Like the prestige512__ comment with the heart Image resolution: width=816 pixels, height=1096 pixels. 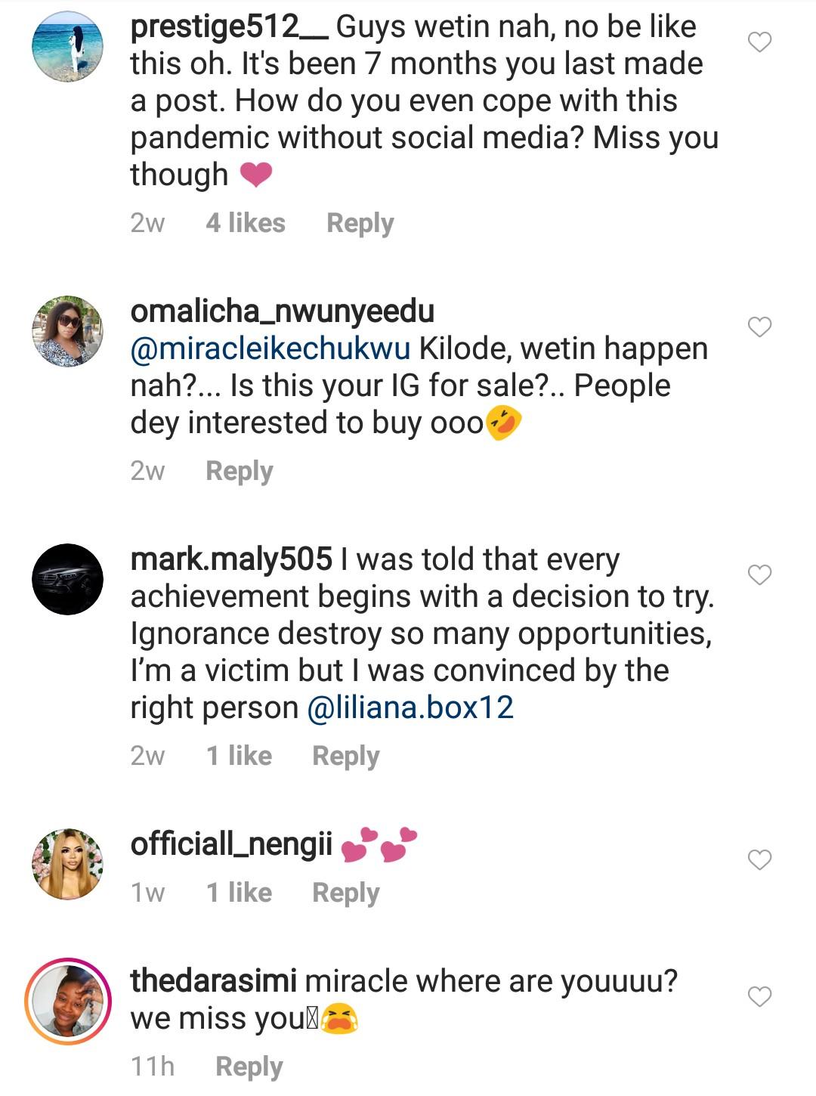(x=759, y=42)
